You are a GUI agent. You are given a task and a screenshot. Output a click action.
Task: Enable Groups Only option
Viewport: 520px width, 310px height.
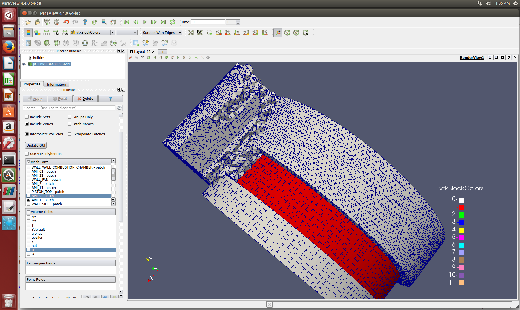pyautogui.click(x=70, y=117)
